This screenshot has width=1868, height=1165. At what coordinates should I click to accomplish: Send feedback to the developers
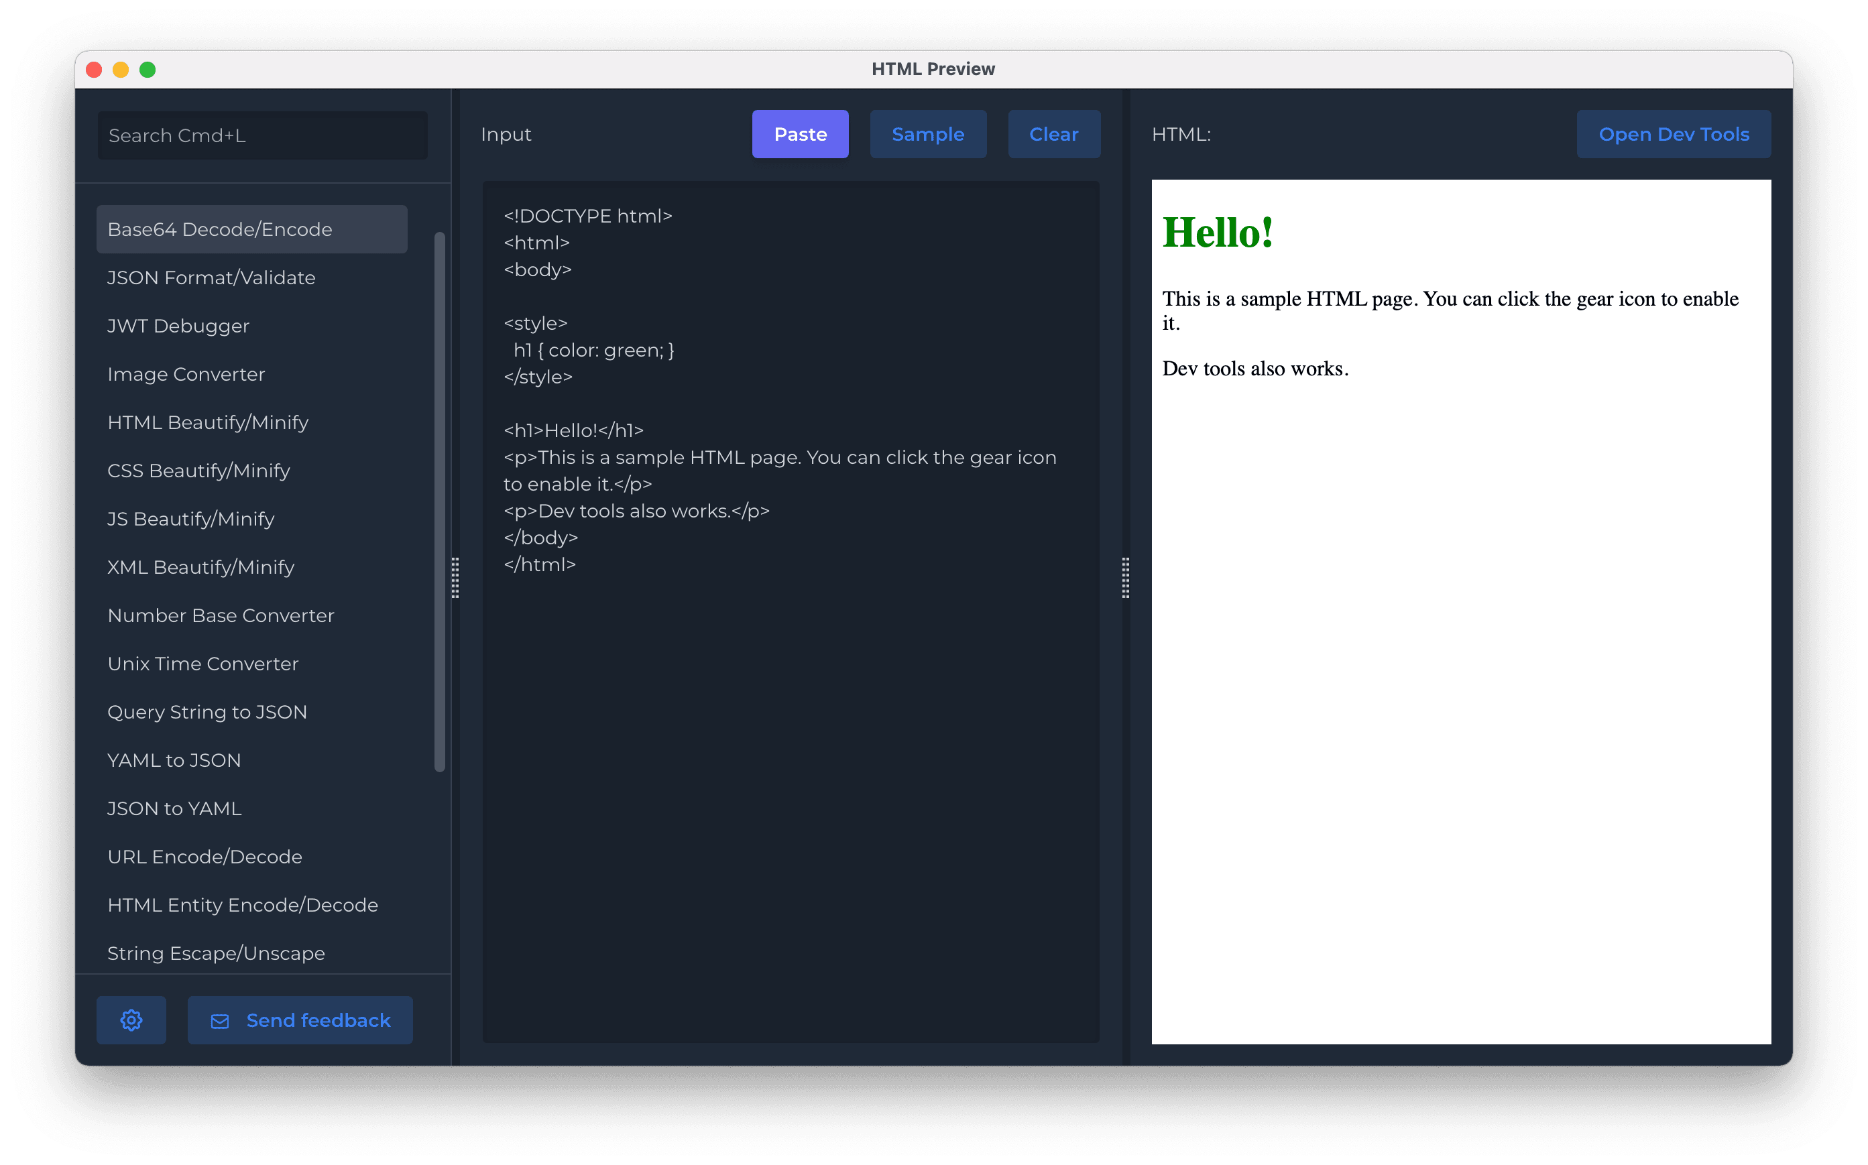click(x=300, y=1020)
